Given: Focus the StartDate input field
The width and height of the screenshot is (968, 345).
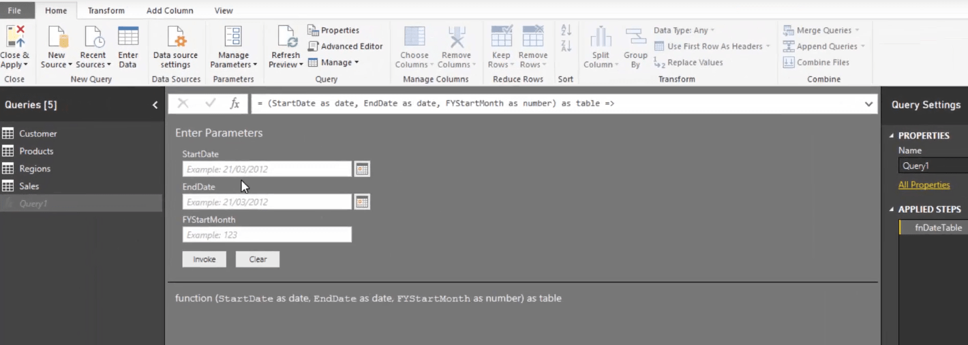Looking at the screenshot, I should tap(267, 169).
